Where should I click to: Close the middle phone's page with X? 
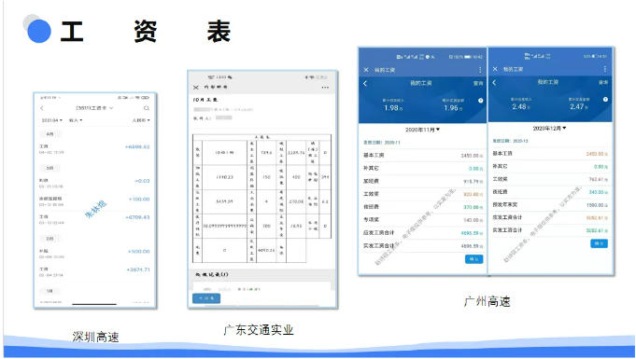(196, 88)
